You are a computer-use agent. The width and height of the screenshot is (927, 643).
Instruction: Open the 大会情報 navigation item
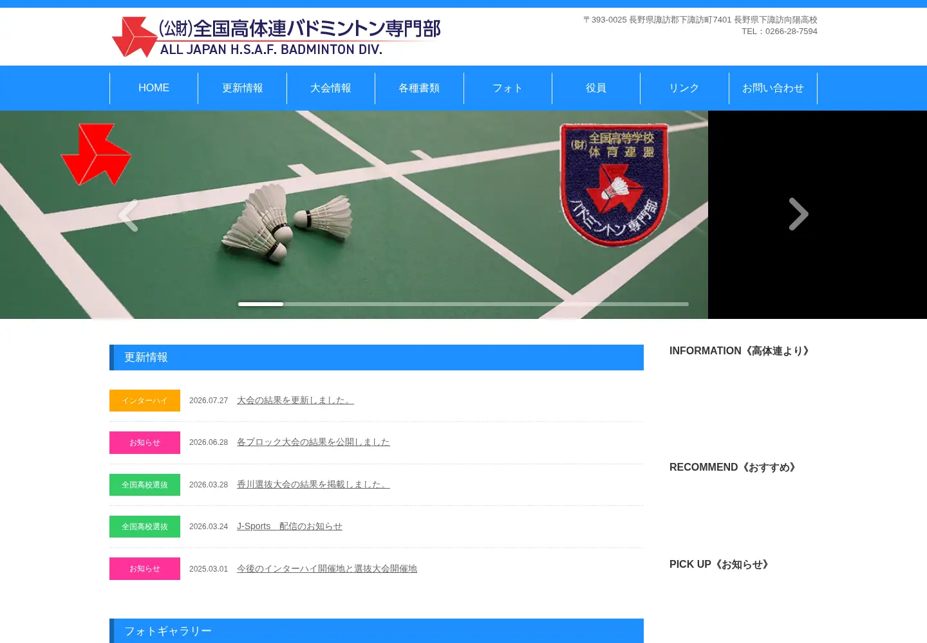331,88
